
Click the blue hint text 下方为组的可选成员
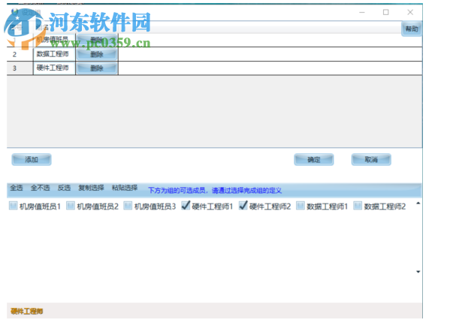click(x=215, y=191)
